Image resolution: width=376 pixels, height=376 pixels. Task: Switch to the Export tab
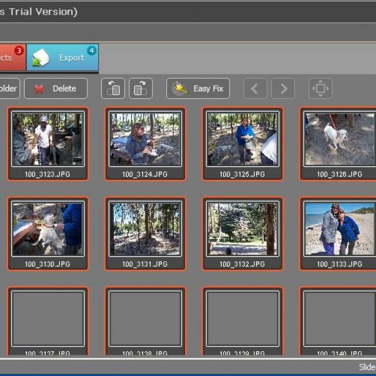(62, 58)
